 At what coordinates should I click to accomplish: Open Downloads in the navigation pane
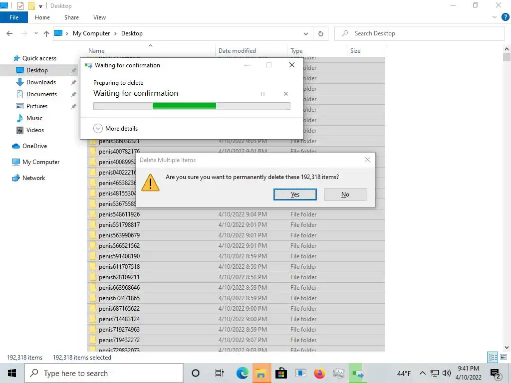tap(41, 82)
